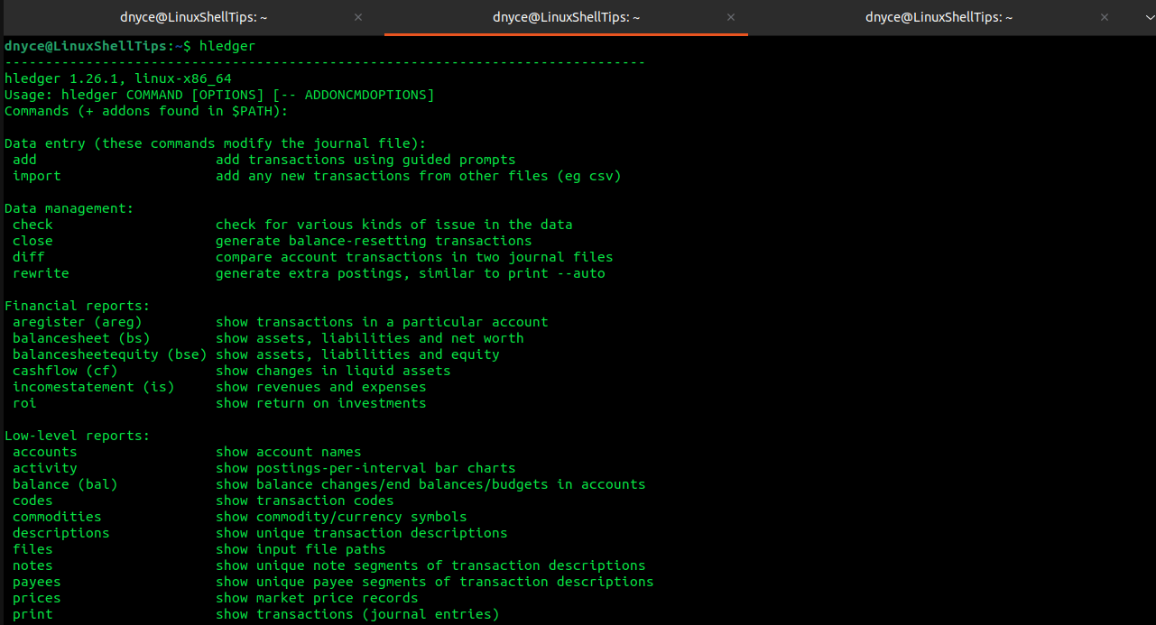Click the 'files' command name

point(32,549)
